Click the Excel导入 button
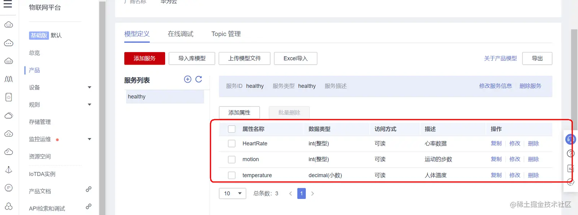 [x=295, y=59]
